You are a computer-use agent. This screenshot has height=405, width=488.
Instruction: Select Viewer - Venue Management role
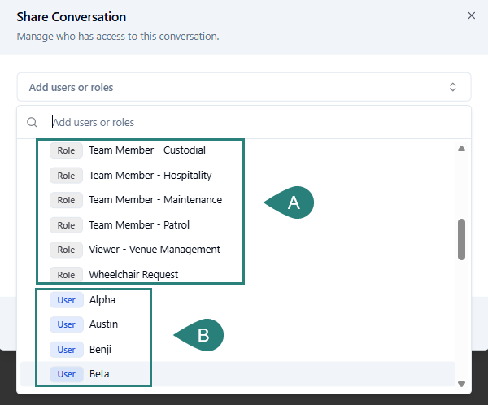(154, 250)
